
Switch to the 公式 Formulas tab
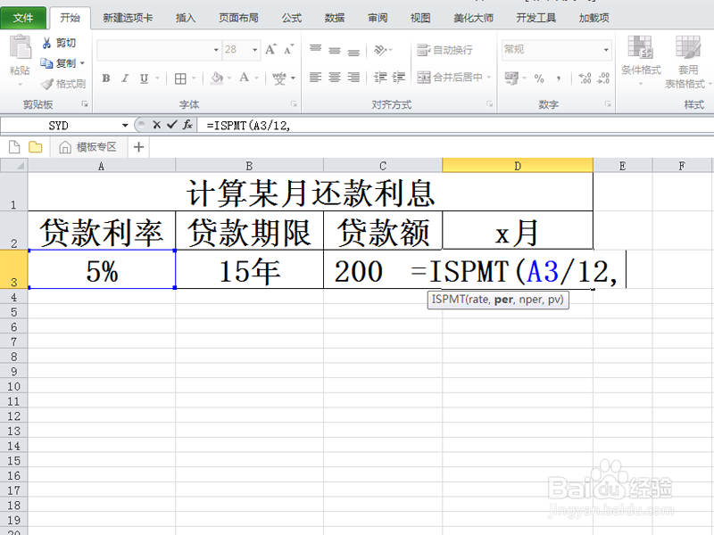(292, 18)
